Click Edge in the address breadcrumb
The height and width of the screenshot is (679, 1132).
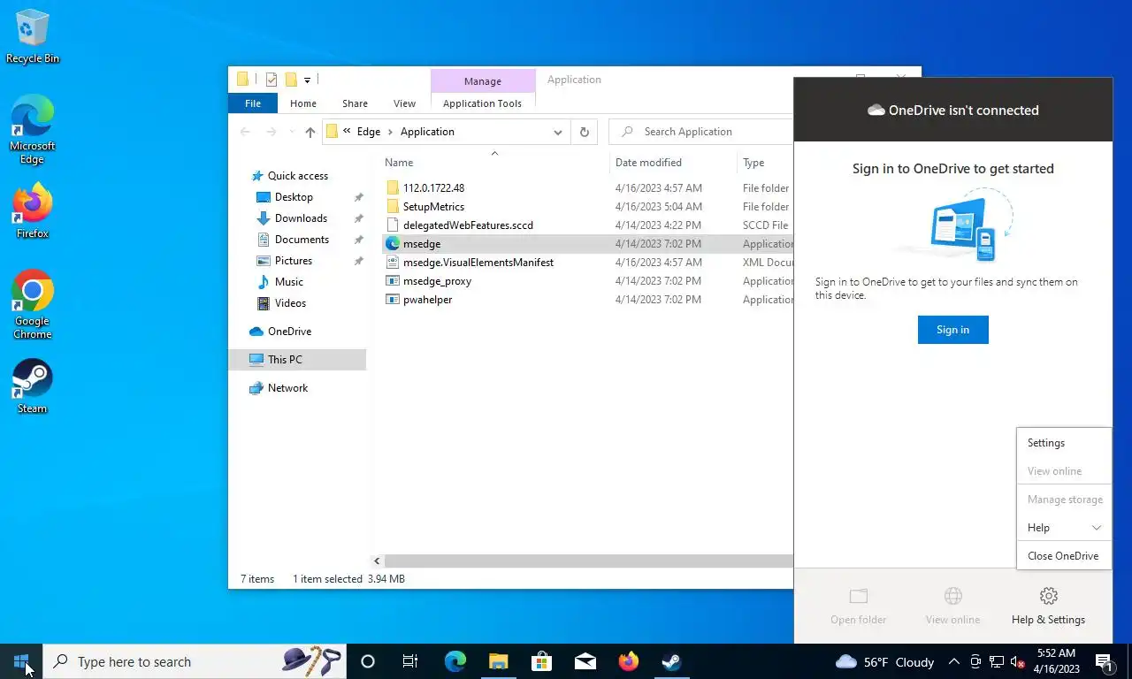point(369,132)
